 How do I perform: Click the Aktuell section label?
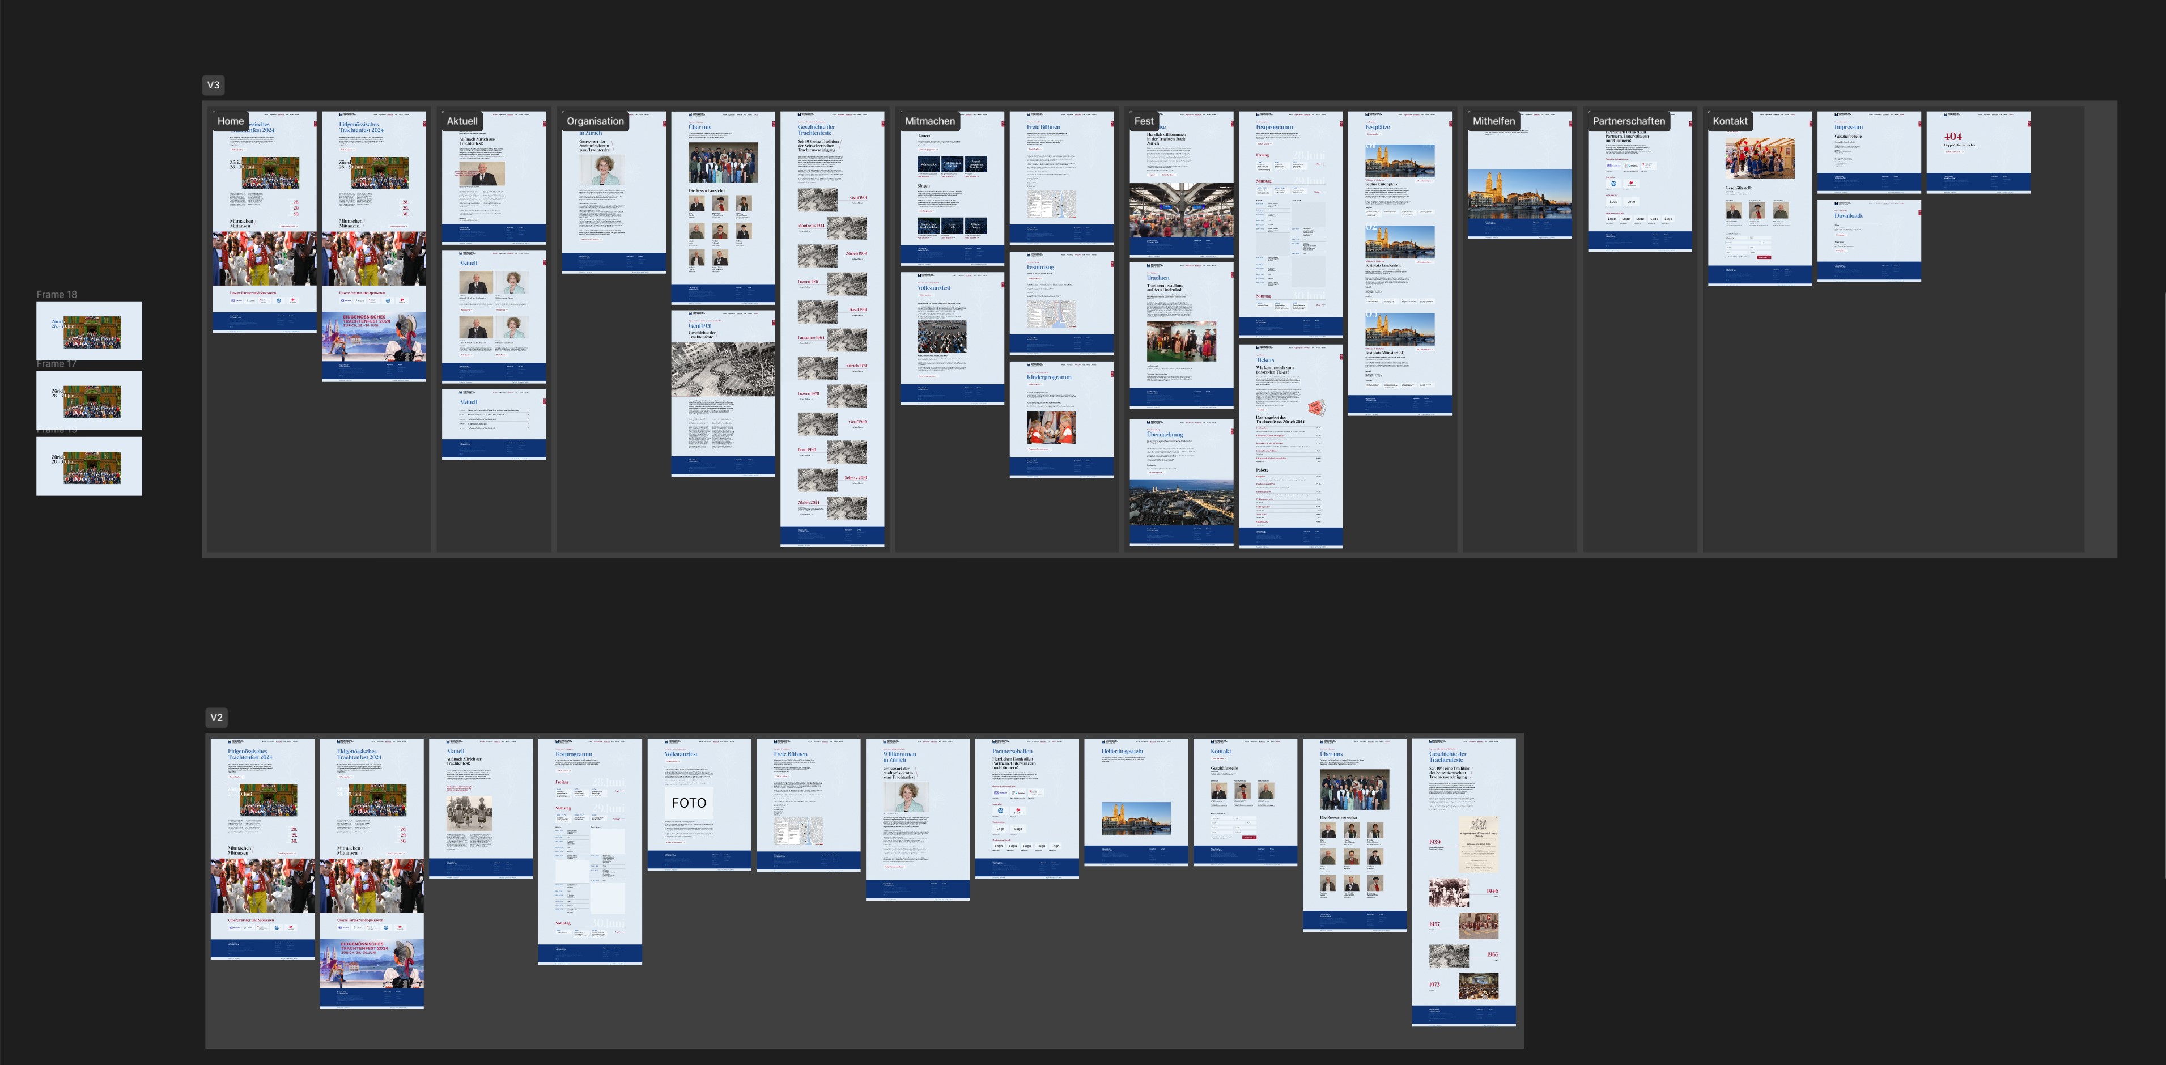(x=462, y=121)
